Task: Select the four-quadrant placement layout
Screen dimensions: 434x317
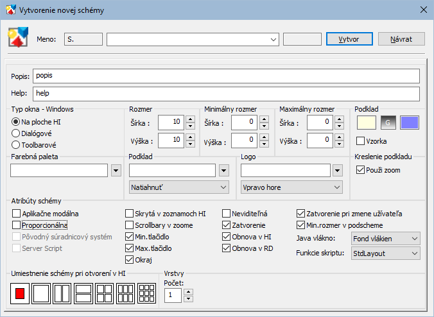Action: [x=105, y=293]
